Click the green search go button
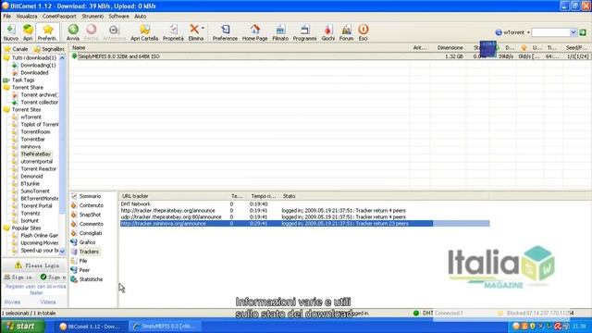The height and width of the screenshot is (333, 592). click(583, 32)
